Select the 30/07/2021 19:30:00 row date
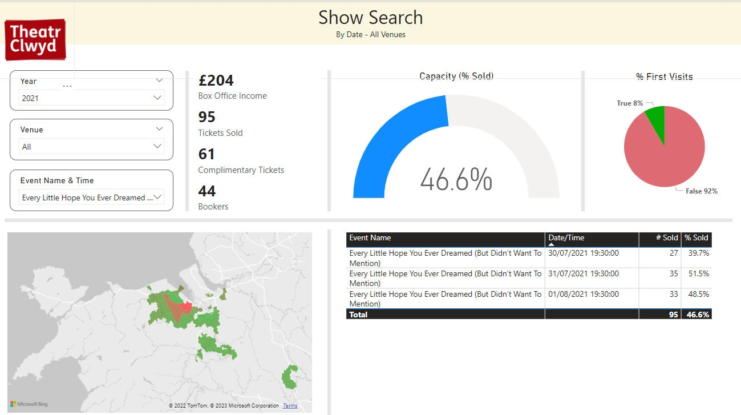This screenshot has width=741, height=415. (584, 253)
